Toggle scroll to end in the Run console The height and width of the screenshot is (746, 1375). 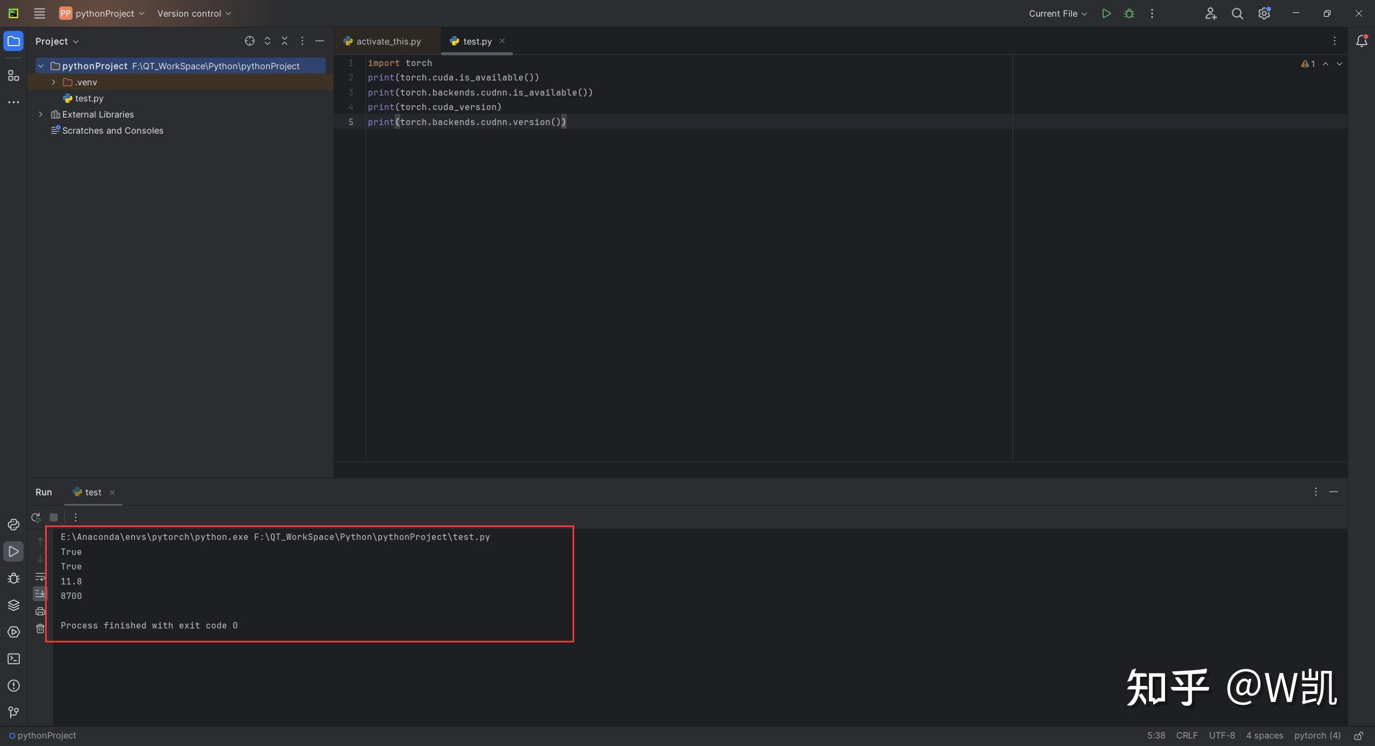click(x=40, y=594)
